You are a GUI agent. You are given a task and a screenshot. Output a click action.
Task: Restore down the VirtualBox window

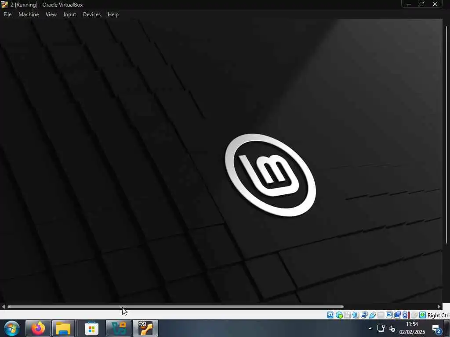pyautogui.click(x=422, y=4)
